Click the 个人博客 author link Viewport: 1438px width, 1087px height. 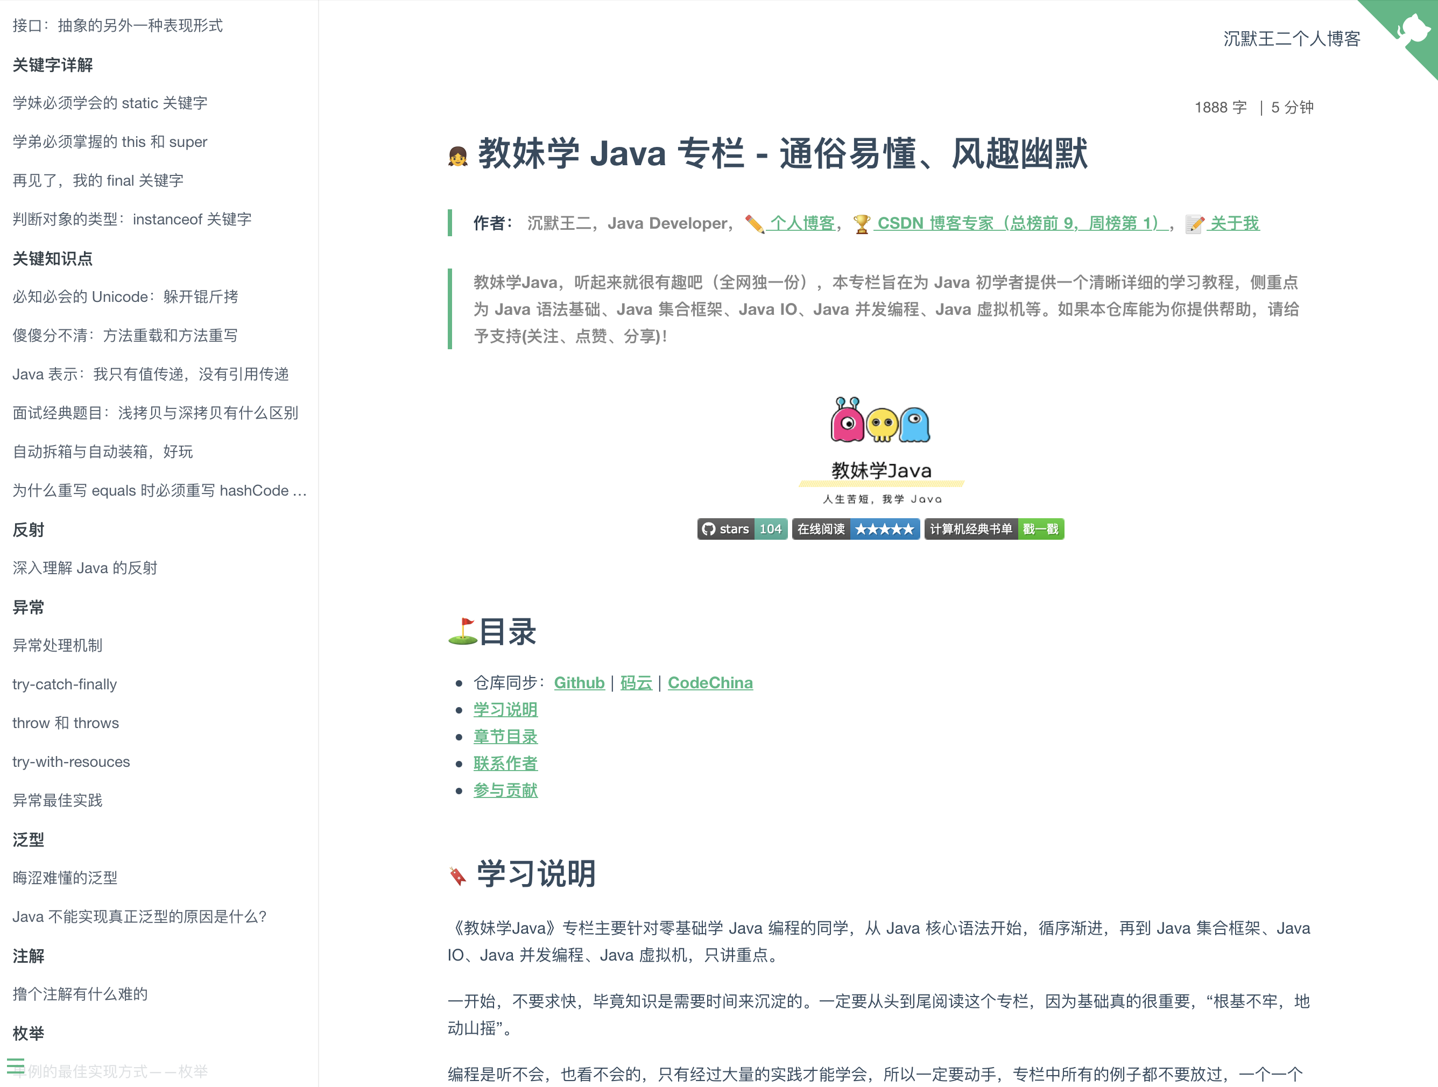click(x=800, y=223)
